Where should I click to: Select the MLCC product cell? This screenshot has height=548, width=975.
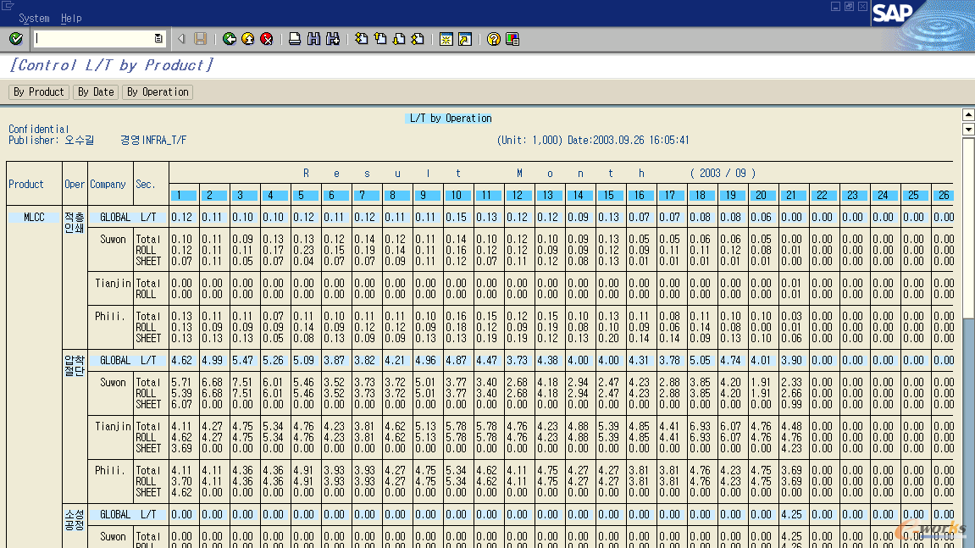click(34, 217)
